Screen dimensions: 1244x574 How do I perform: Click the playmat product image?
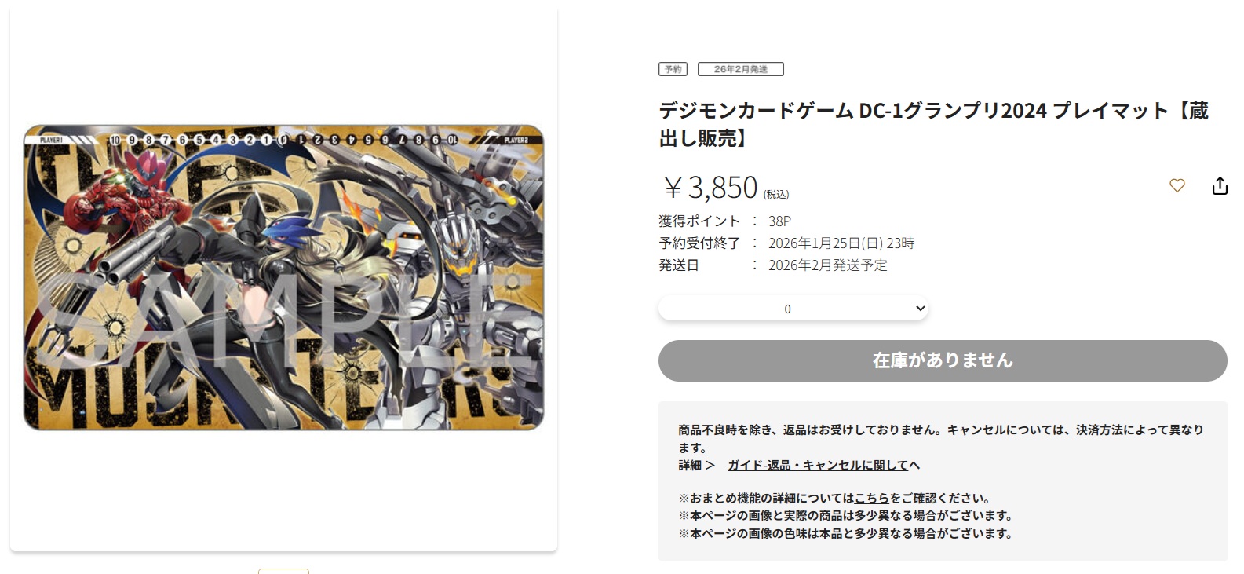coord(283,277)
